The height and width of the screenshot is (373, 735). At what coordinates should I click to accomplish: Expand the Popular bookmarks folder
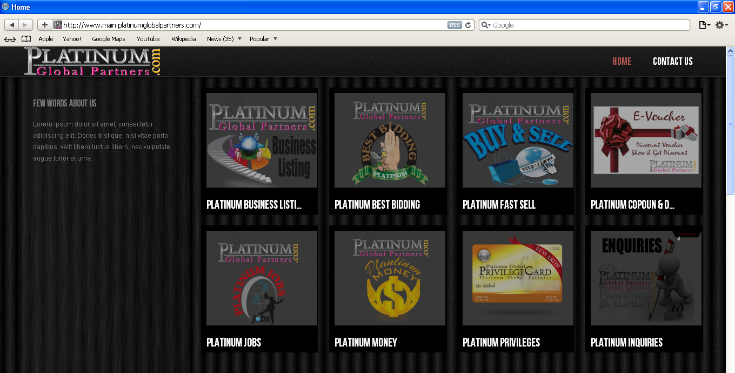point(263,39)
